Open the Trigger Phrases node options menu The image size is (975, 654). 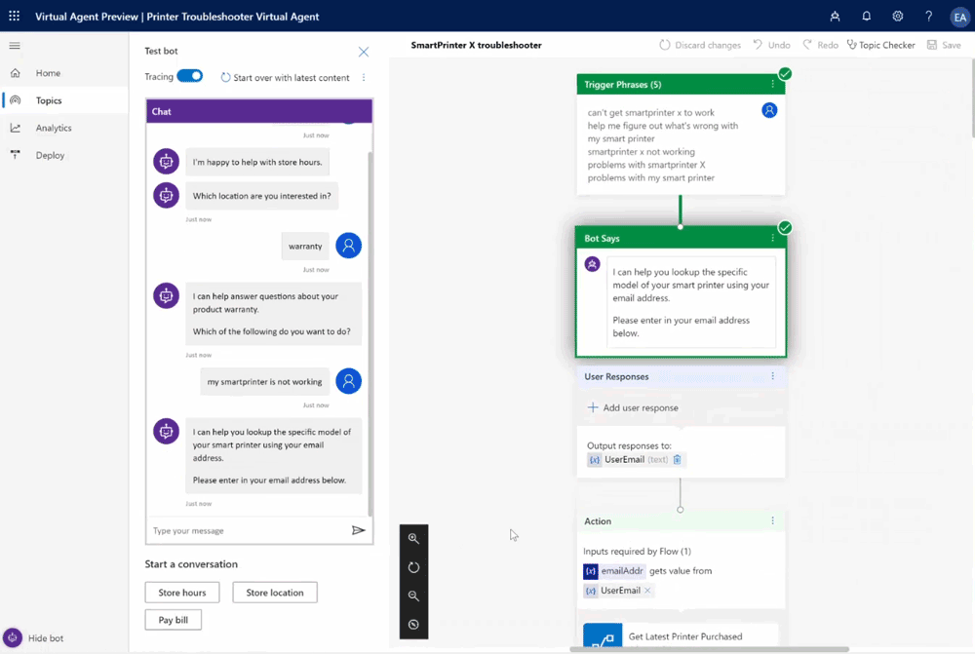click(773, 85)
